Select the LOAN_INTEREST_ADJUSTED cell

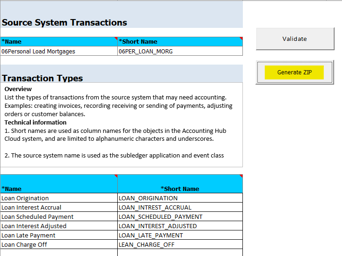click(180, 226)
